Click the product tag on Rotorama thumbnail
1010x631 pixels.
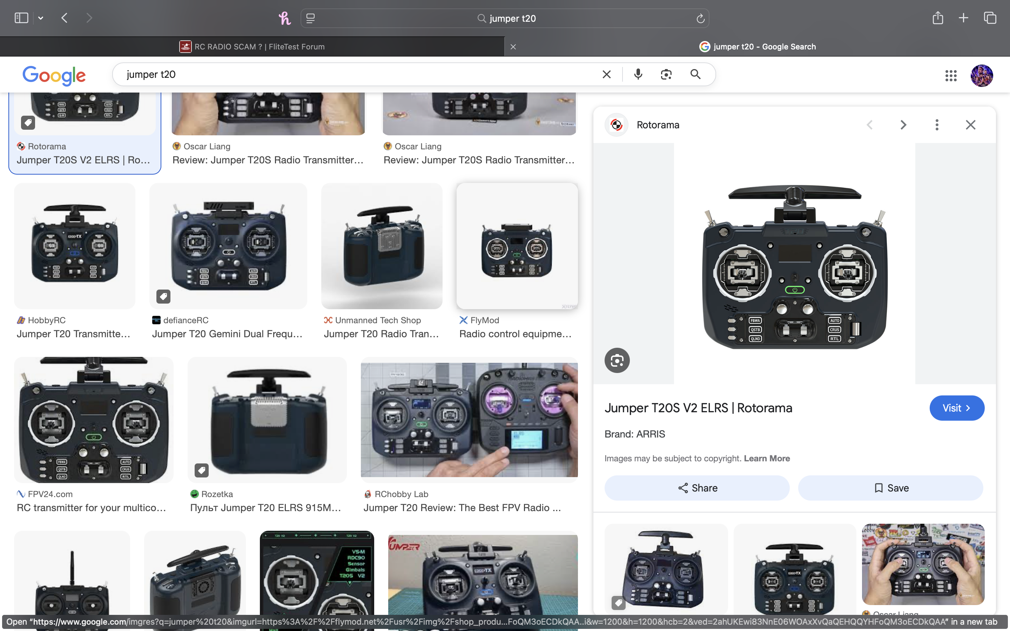[28, 123]
